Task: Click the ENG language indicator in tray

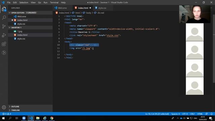Action: pos(196,118)
